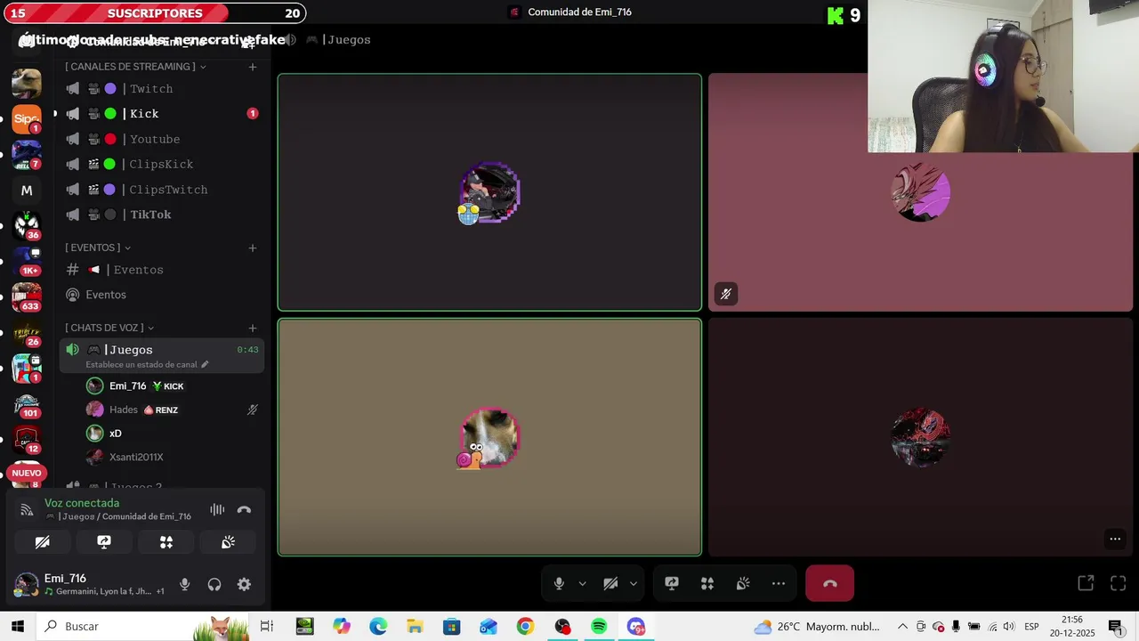Viewport: 1139px width, 641px height.
Task: Open soundboard from the bottom call controls
Action: tap(743, 583)
